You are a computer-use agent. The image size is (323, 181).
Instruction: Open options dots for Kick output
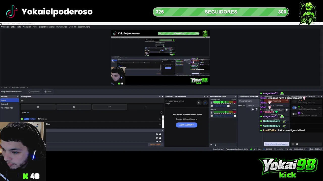pos(319,108)
